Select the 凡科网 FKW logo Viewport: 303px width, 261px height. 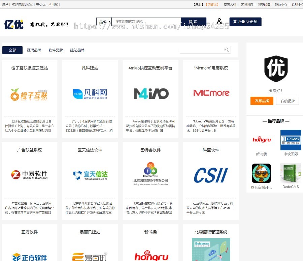pyautogui.click(x=90, y=93)
